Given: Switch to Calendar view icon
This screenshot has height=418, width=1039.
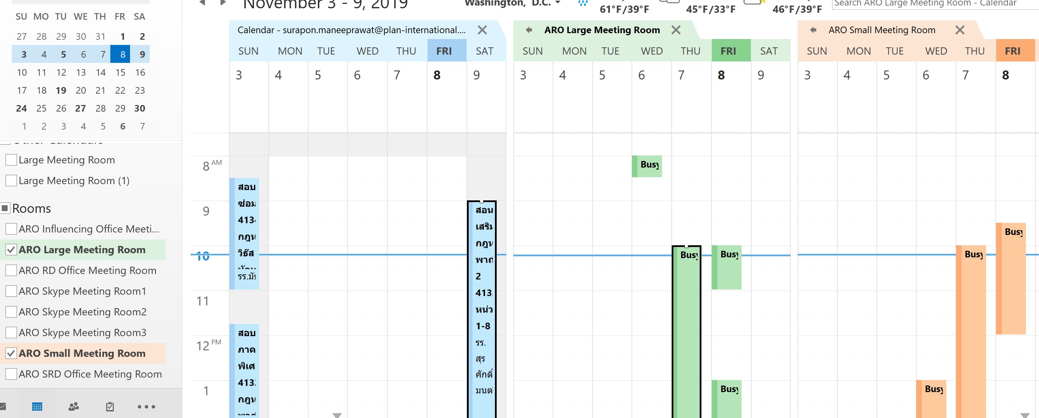Looking at the screenshot, I should click(x=37, y=407).
